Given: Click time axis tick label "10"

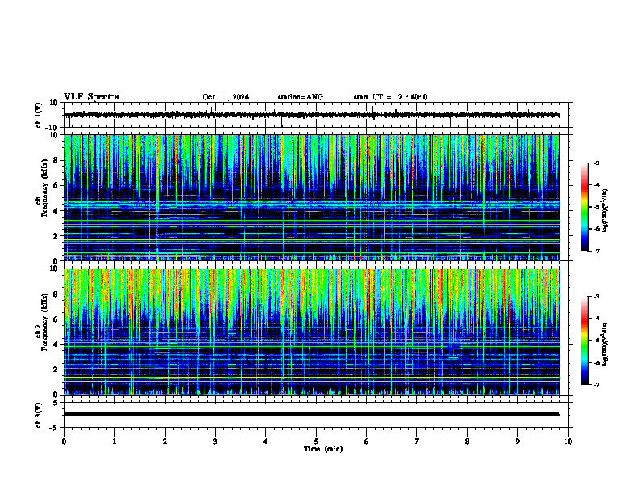Looking at the screenshot, I should (568, 442).
